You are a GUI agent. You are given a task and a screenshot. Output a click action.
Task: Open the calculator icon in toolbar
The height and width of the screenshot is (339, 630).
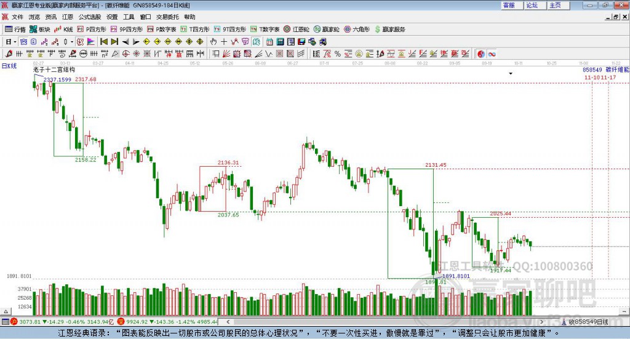[280, 42]
